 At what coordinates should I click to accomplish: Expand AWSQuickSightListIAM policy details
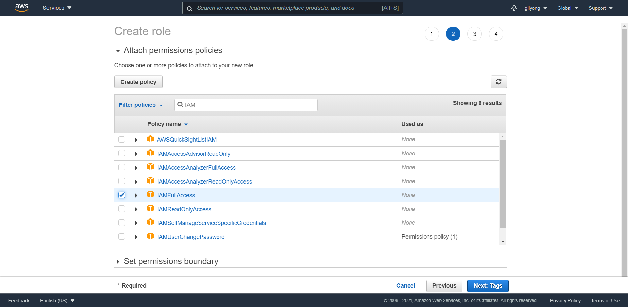pyautogui.click(x=136, y=140)
